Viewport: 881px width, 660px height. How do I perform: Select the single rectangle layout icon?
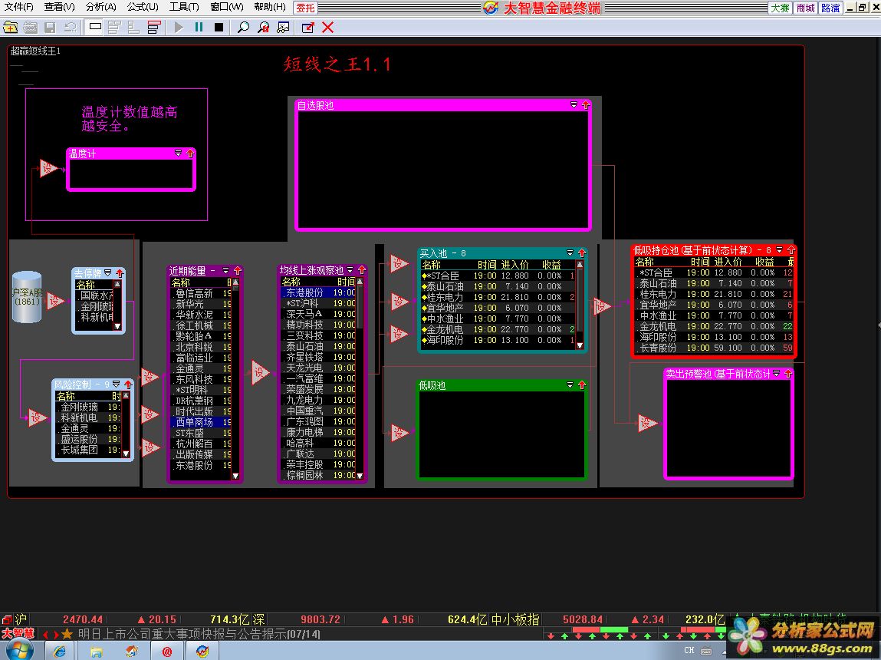tap(95, 27)
